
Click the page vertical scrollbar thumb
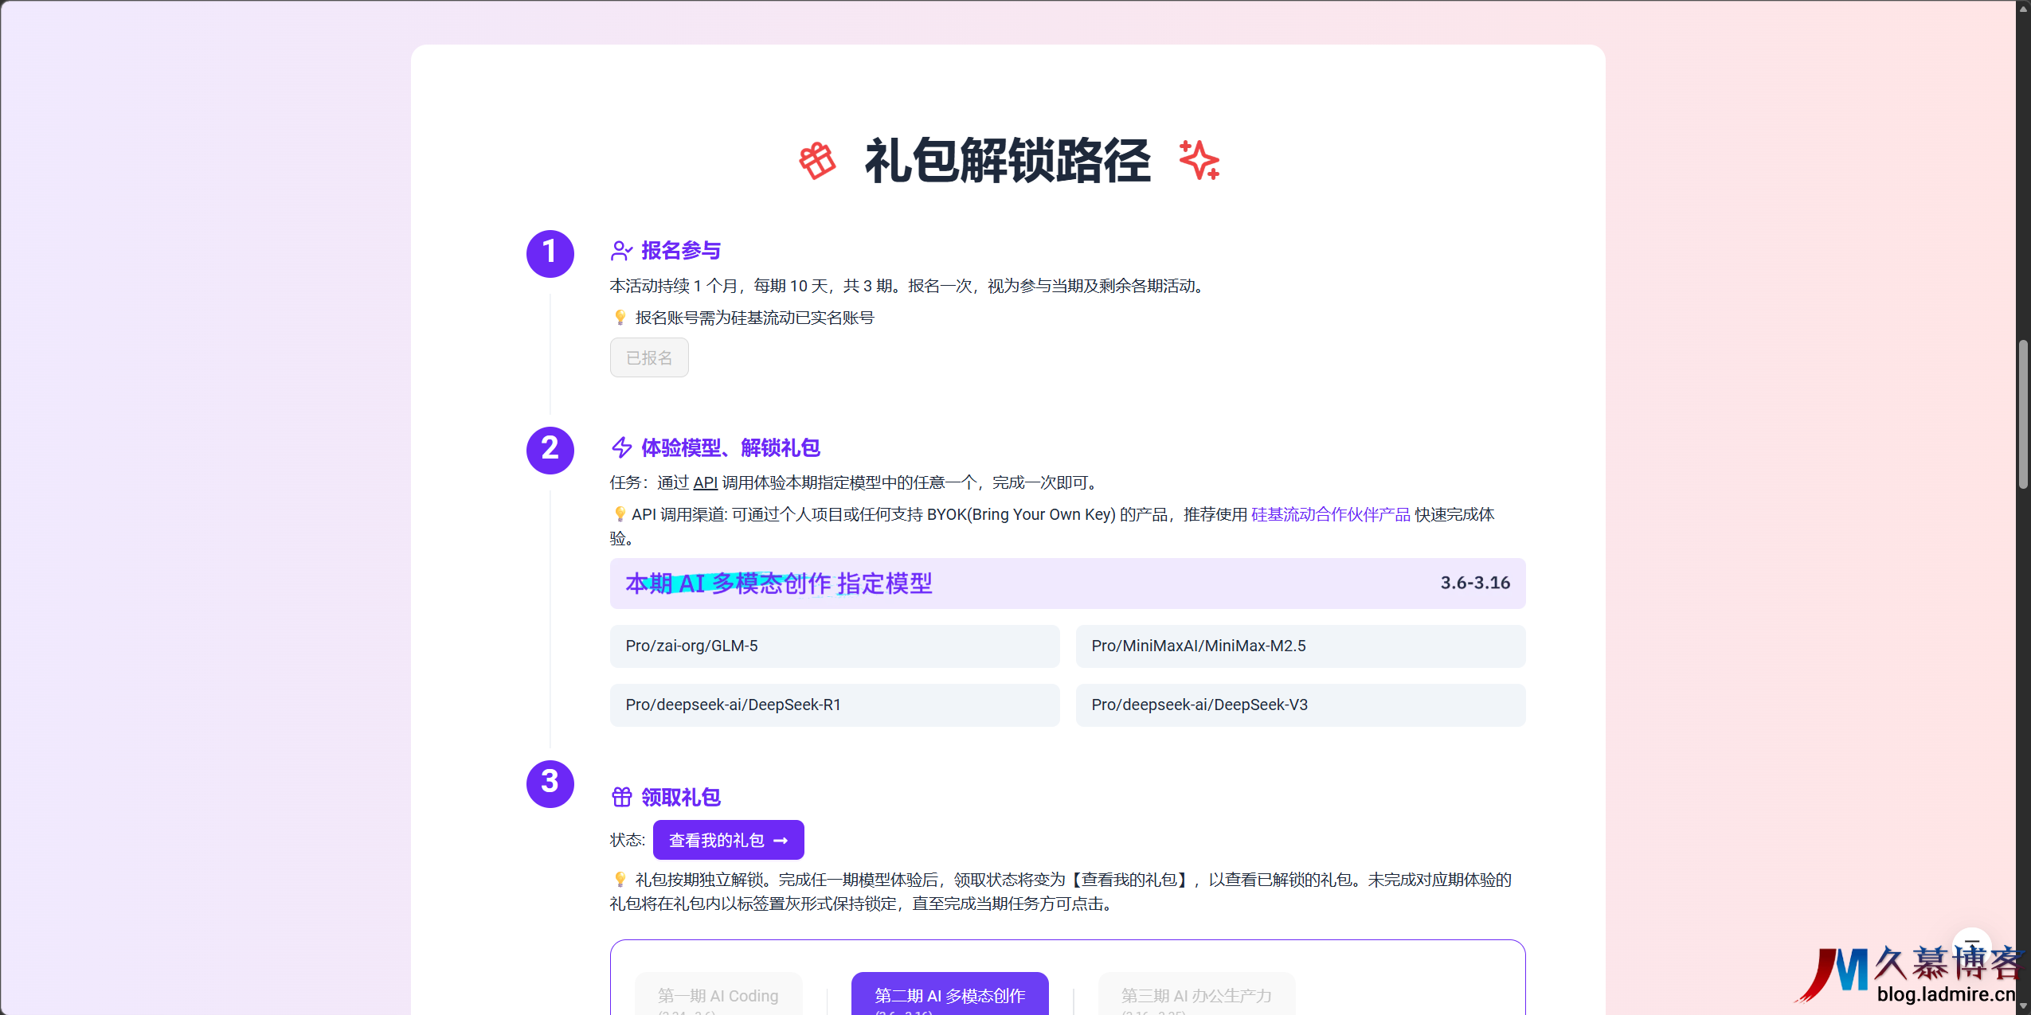coord(2023,414)
